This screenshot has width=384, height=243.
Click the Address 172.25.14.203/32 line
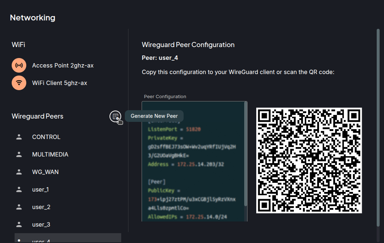(x=186, y=164)
